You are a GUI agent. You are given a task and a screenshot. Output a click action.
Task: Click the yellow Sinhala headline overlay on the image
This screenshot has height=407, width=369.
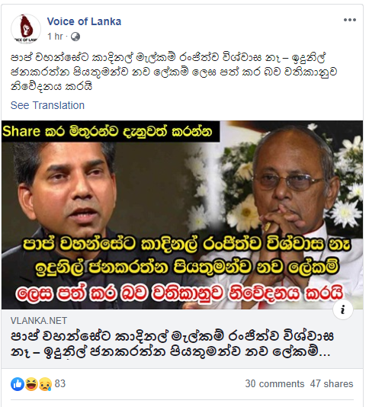coord(187,256)
